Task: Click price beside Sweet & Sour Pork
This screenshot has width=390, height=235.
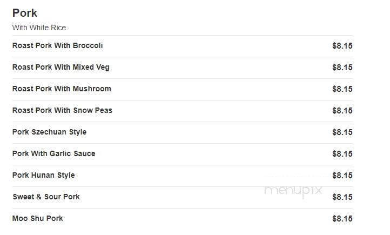Action: tap(342, 197)
